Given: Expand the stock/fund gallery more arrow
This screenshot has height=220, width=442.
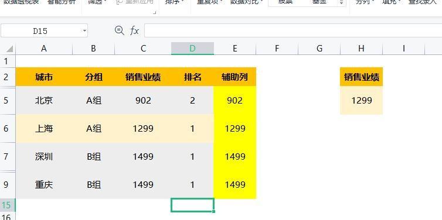Looking at the screenshot, I should (x=341, y=3).
